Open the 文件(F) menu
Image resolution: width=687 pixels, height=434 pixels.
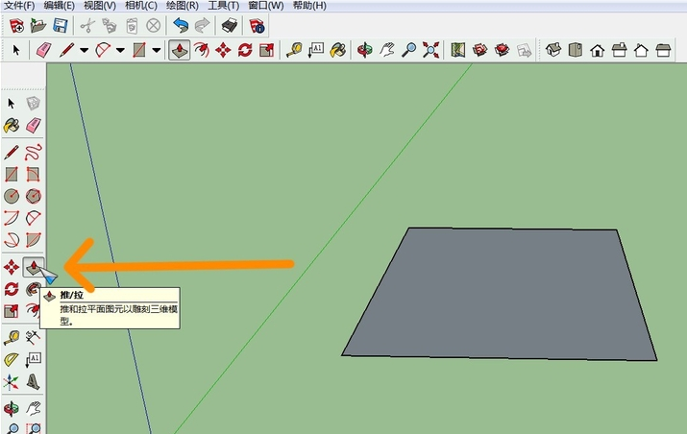click(x=19, y=6)
